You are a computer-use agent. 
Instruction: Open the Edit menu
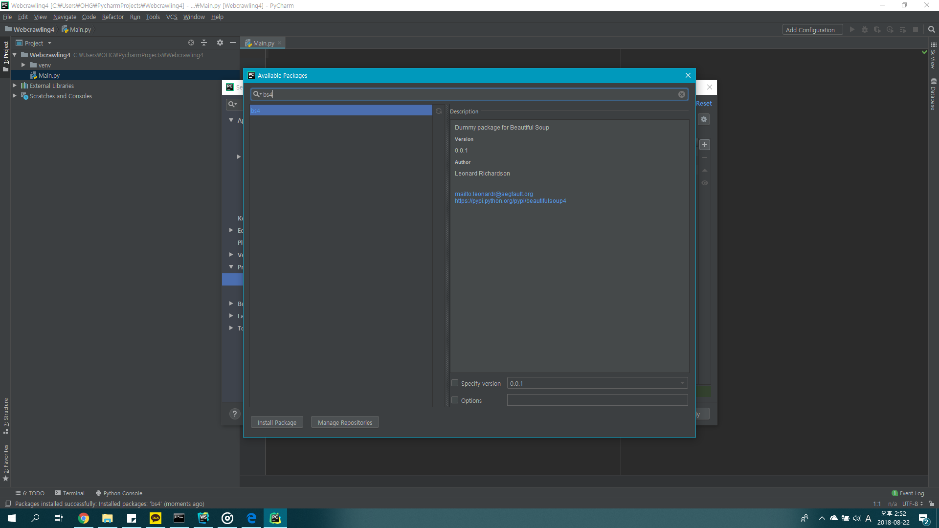coord(23,17)
